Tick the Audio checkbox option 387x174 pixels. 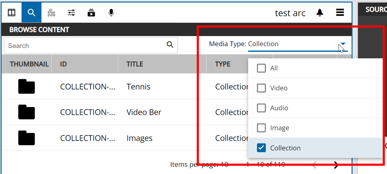[261, 108]
